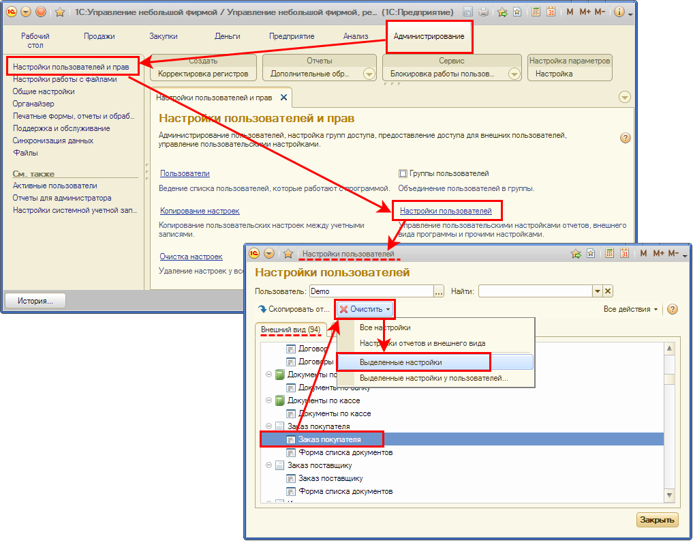Click the help icon beside Все действия
The image size is (693, 541).
[x=673, y=309]
